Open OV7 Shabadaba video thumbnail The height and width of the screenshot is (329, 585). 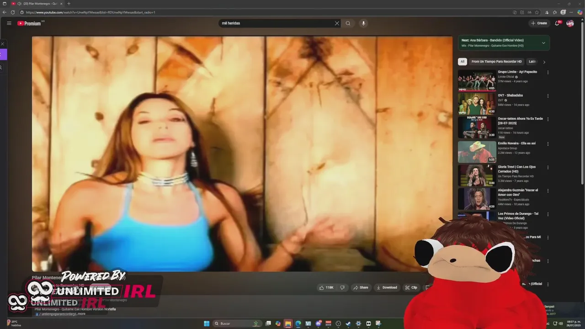click(477, 104)
